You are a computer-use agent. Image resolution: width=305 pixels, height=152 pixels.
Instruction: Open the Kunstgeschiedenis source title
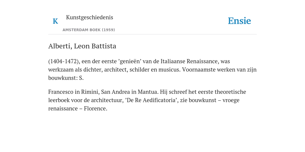coord(89,17)
